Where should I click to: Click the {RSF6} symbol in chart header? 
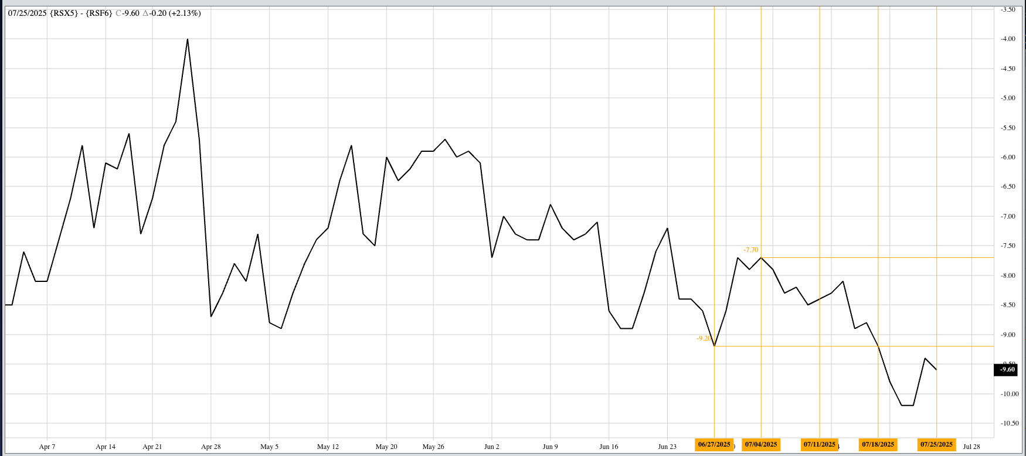[x=98, y=13]
